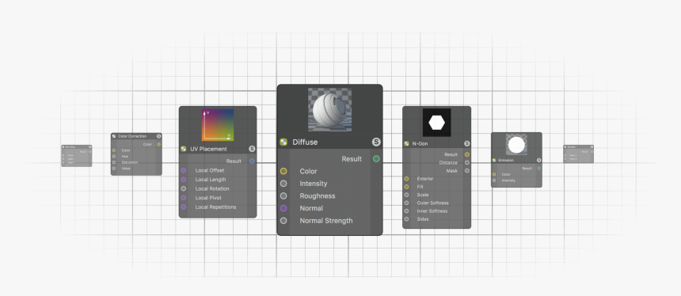Click the Diffuse node type icon
The image size is (681, 296).
(x=283, y=142)
